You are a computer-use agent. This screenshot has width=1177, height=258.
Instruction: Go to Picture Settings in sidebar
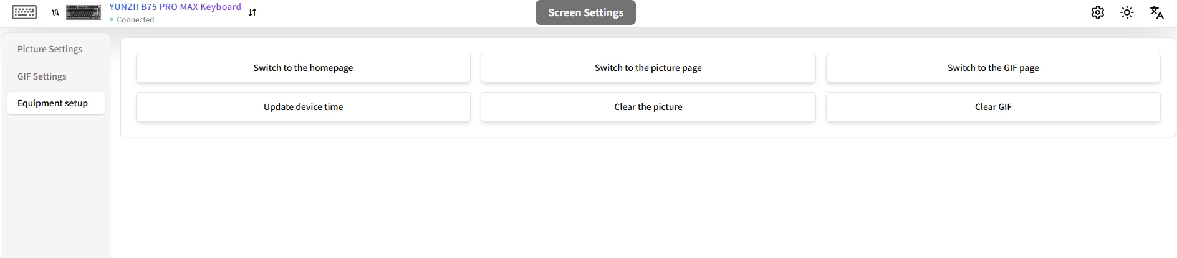pyautogui.click(x=50, y=49)
